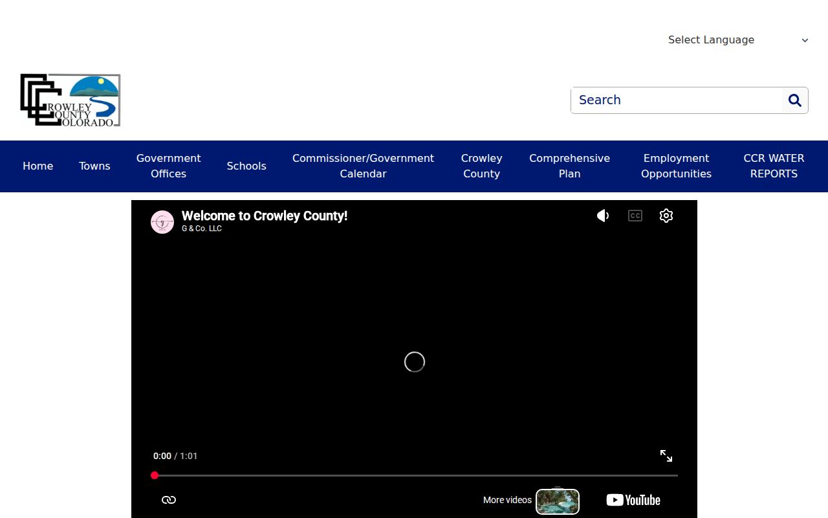Copy the video link with the chain icon
The width and height of the screenshot is (828, 518).
click(x=169, y=500)
